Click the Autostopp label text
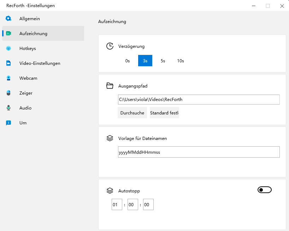This screenshot has width=289, height=231. click(129, 191)
